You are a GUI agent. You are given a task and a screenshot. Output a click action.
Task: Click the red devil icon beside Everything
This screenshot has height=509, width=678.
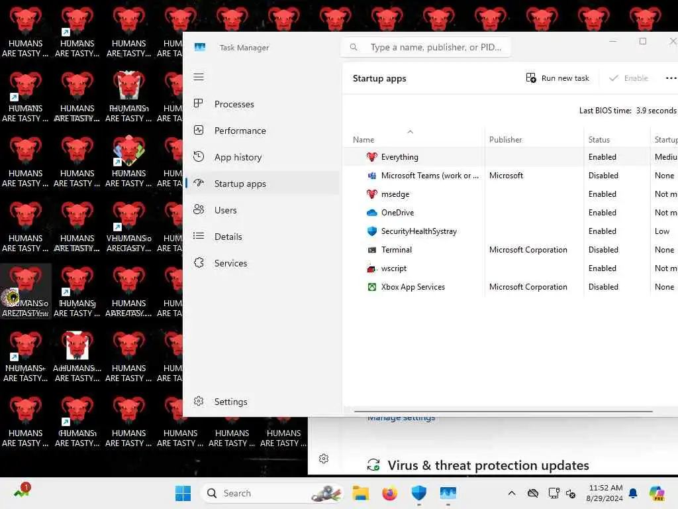click(x=372, y=156)
